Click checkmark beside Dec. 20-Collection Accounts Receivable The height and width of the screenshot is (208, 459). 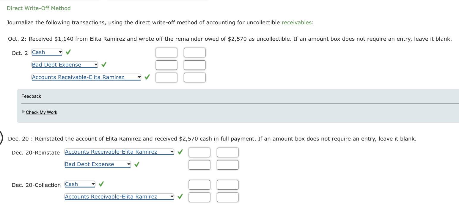point(180,196)
